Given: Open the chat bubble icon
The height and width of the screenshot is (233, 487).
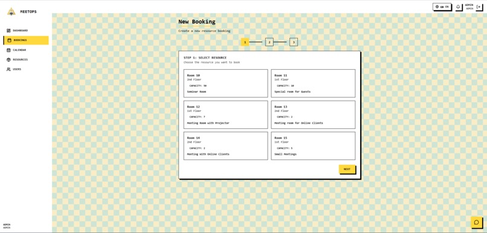Looking at the screenshot, I should tap(477, 222).
